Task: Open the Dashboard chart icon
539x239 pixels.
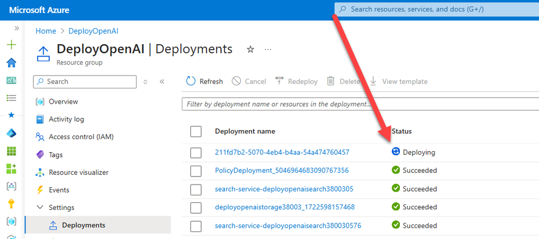Action: (x=11, y=80)
